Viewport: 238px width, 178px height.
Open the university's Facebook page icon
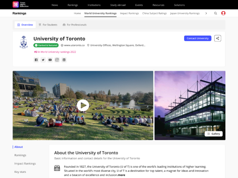pyautogui.click(x=36, y=60)
